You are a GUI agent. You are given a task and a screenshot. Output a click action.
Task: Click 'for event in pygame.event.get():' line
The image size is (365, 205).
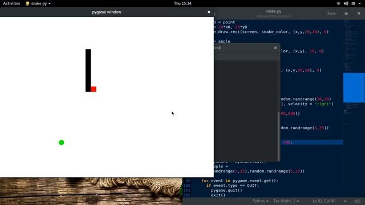coord(240,181)
